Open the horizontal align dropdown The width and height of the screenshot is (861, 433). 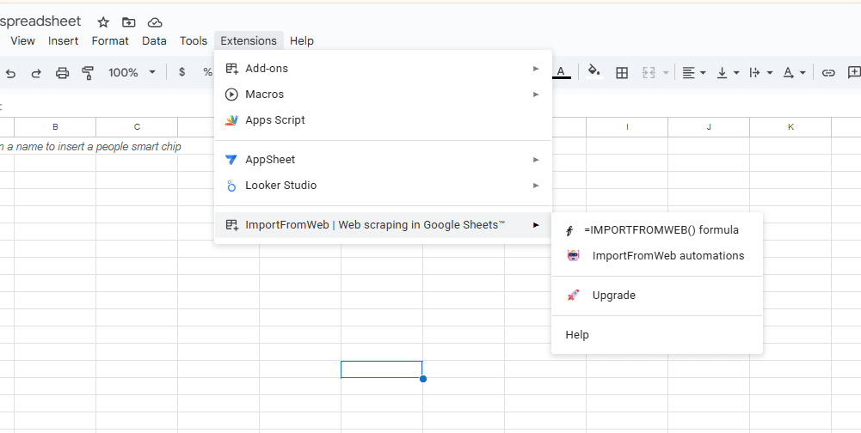tap(693, 73)
